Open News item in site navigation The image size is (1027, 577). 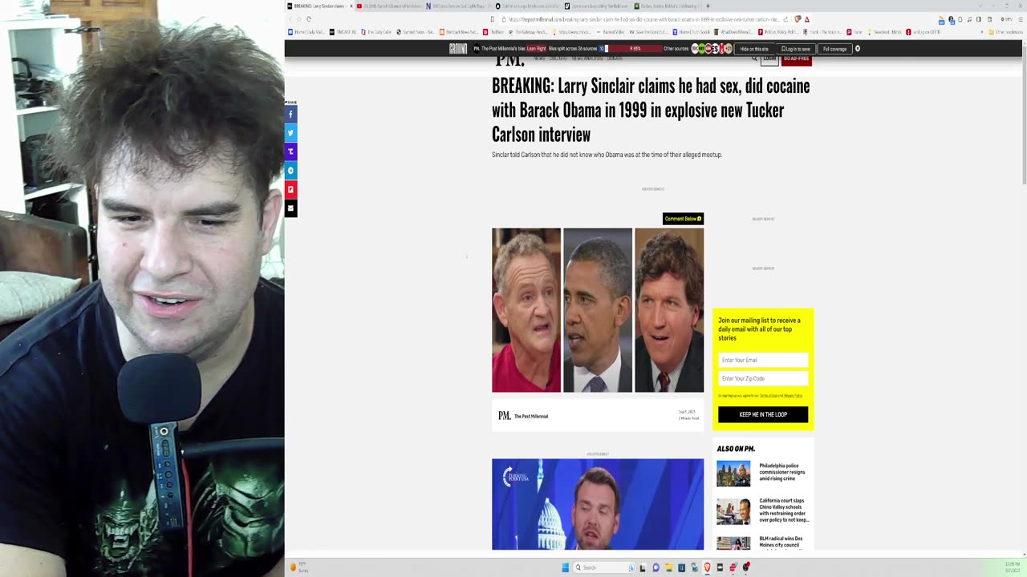[x=539, y=59]
